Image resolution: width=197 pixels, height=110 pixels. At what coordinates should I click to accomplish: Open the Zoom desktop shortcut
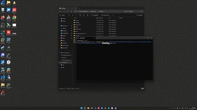(9, 10)
